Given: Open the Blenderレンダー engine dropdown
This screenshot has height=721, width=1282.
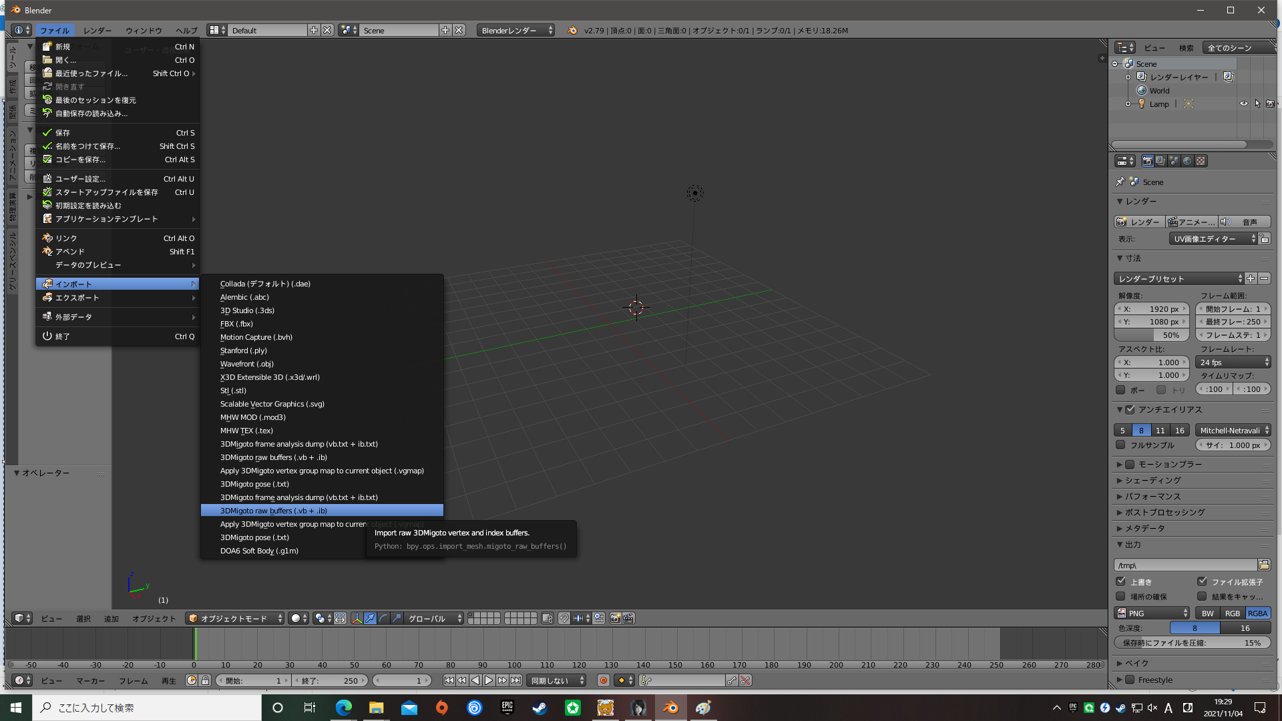Looking at the screenshot, I should point(515,30).
